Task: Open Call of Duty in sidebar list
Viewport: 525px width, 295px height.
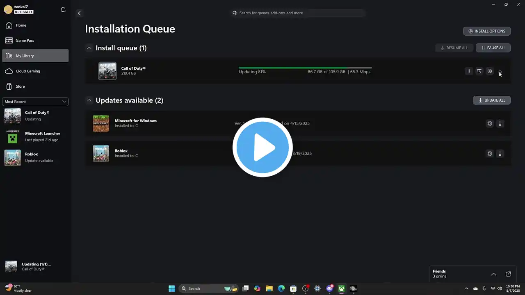Action: [35, 116]
